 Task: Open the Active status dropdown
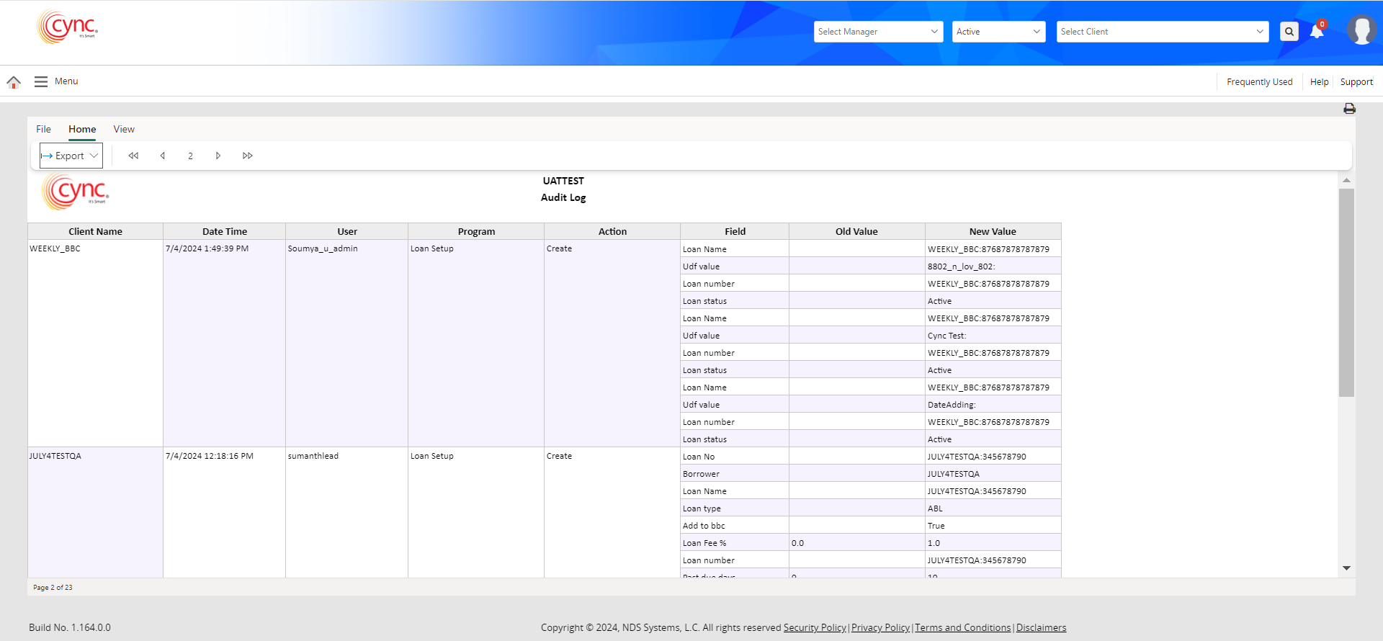pos(998,32)
